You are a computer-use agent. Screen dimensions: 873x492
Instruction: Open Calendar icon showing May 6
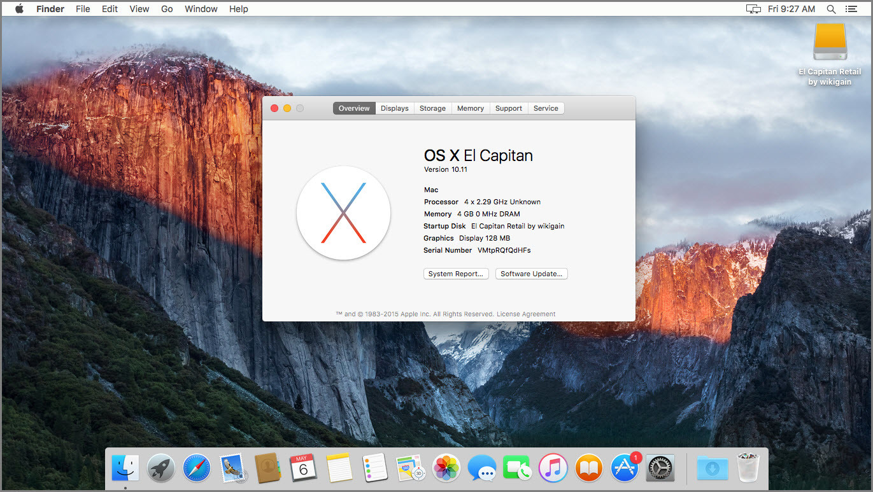pos(304,468)
